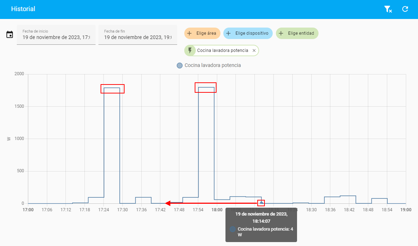Click the Fecha de inicio field
The height and width of the screenshot is (246, 418).
[56, 35]
